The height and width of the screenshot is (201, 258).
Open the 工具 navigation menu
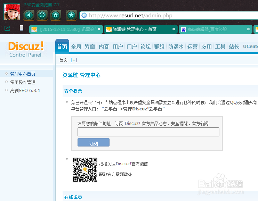point(220,47)
